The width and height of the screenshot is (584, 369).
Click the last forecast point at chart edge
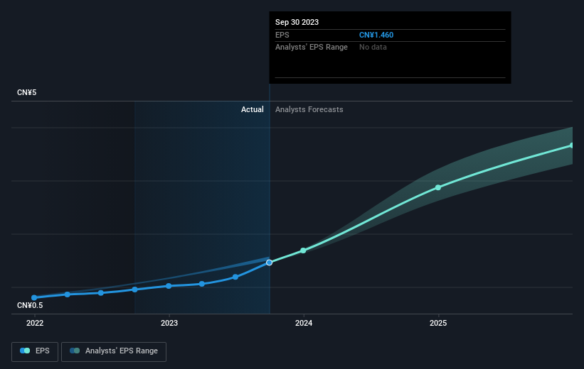tap(571, 145)
